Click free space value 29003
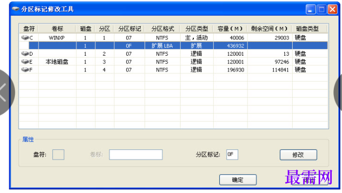 (x=282, y=38)
